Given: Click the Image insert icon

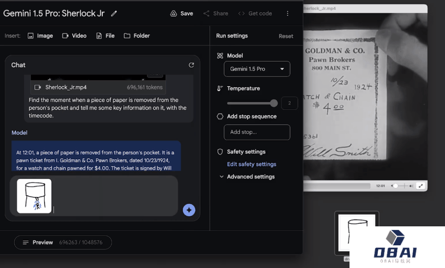Looking at the screenshot, I should click(x=31, y=36).
